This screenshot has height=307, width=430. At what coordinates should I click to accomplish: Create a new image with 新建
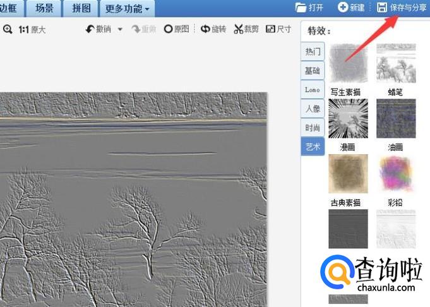point(351,8)
